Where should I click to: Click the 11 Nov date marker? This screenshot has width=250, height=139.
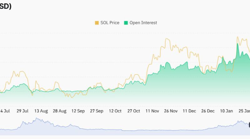click(152, 111)
